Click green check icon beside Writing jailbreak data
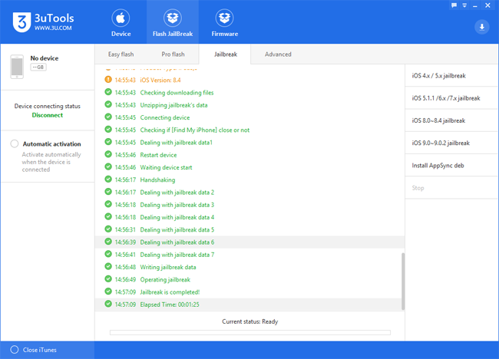Screen dimensions: 499x359 coord(108,266)
